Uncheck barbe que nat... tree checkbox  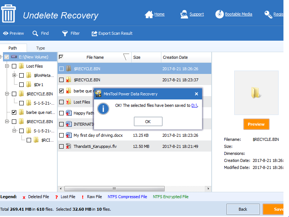[x=14, y=112]
